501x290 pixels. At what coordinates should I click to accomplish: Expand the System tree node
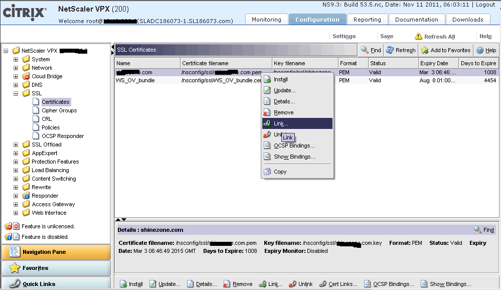click(x=16, y=59)
